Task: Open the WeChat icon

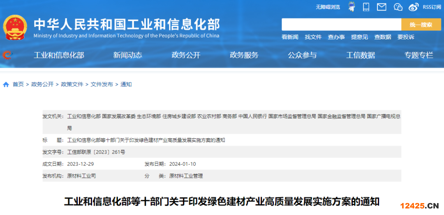Action: pos(398,7)
